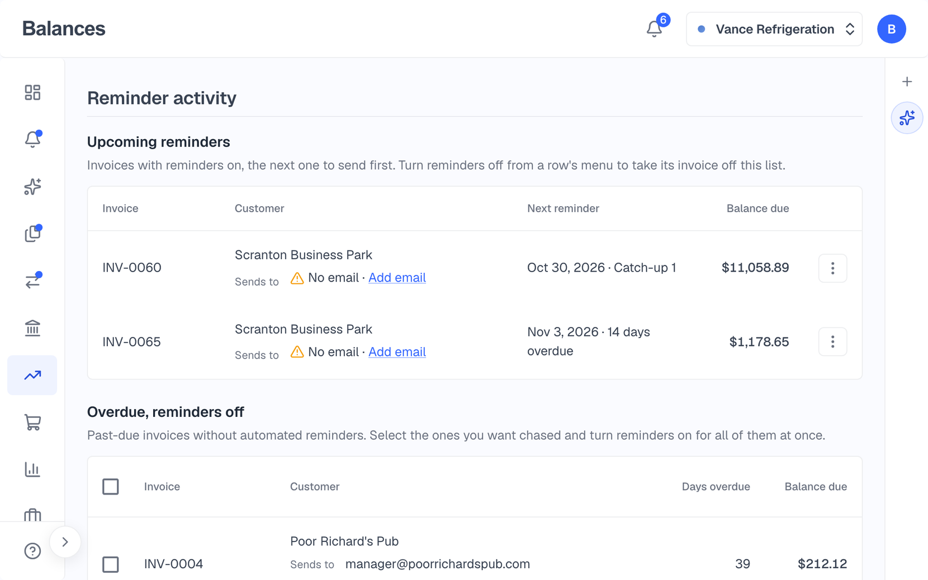Click the Days overdue column header
928x580 pixels.
pyautogui.click(x=716, y=487)
